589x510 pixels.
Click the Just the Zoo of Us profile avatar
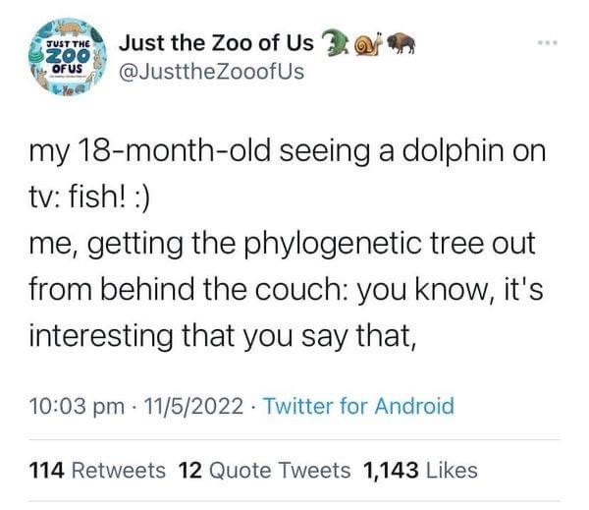point(66,58)
